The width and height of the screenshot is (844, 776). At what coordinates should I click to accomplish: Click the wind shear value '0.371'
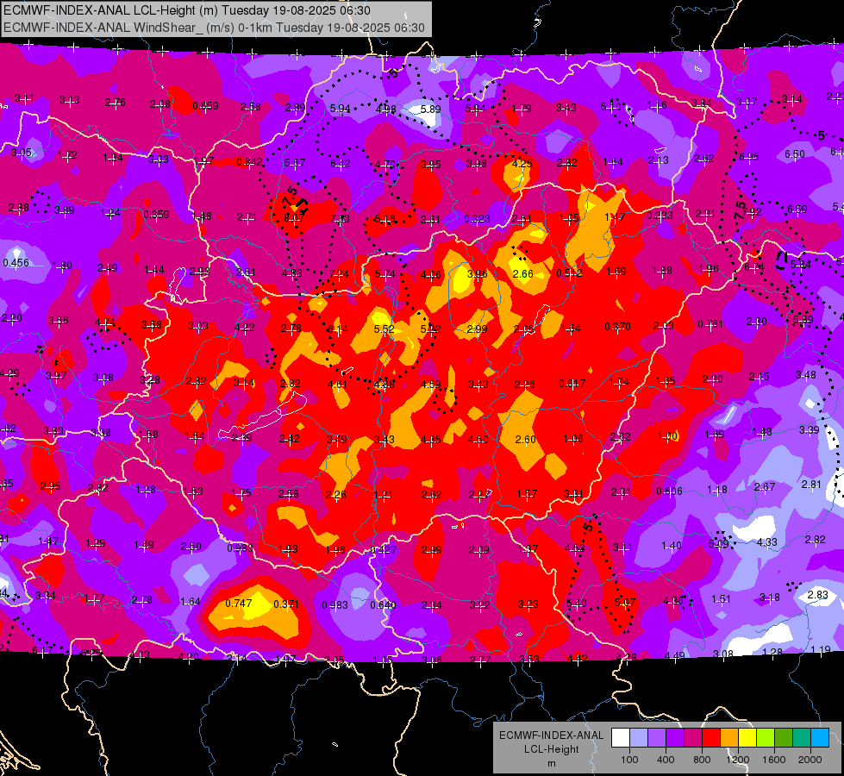286,604
